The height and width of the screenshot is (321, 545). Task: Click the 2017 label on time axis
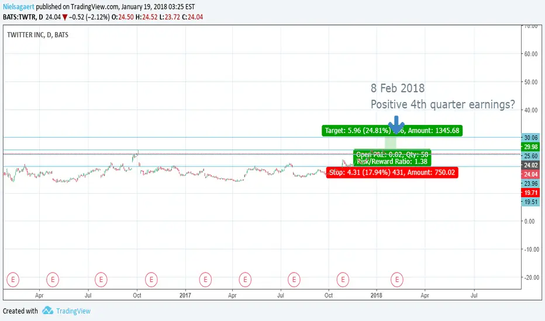(x=185, y=295)
